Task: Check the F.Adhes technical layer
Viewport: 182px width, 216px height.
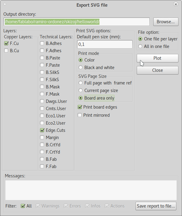Action: point(42,51)
